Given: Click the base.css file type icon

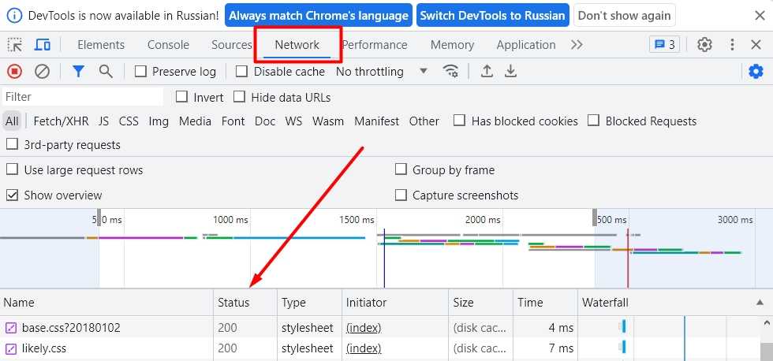Looking at the screenshot, I should point(11,328).
